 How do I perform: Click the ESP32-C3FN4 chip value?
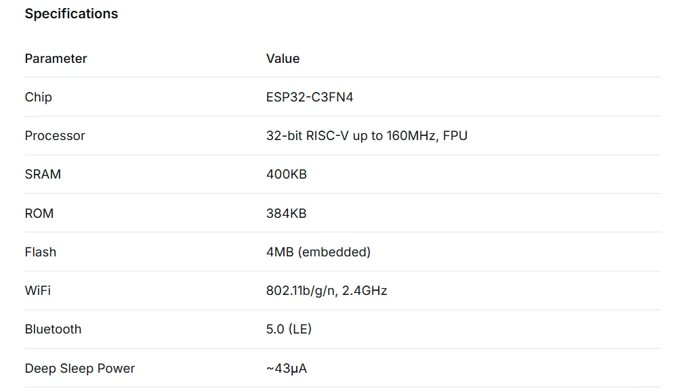click(309, 97)
